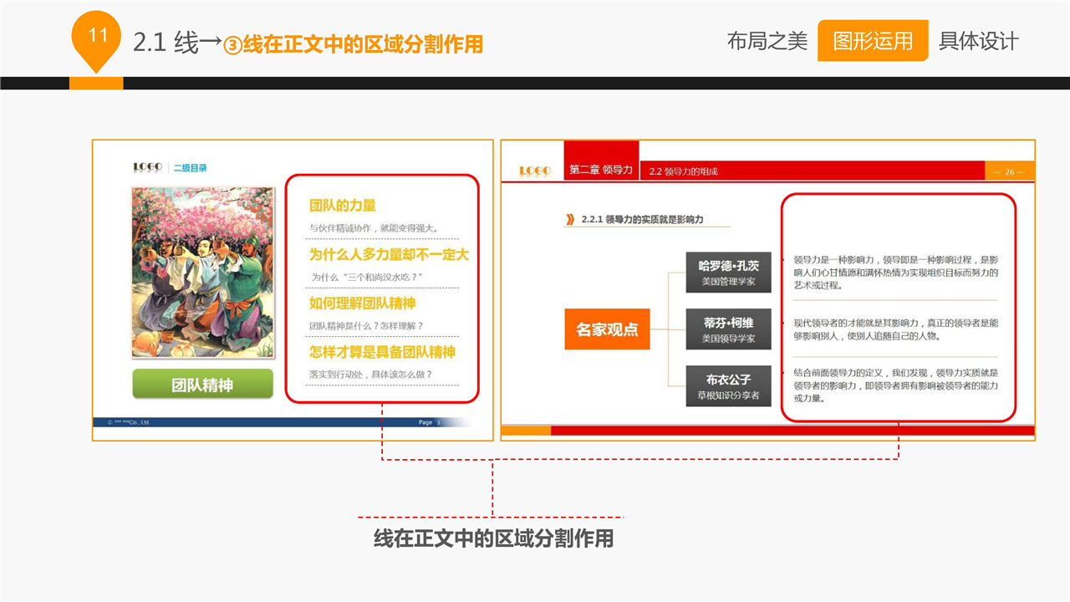Select the 蒂芬•柯维 name box

(728, 329)
